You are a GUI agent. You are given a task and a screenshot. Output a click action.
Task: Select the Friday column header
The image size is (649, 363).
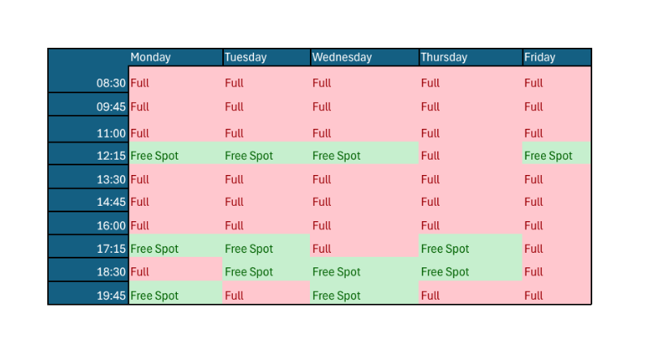(x=557, y=57)
